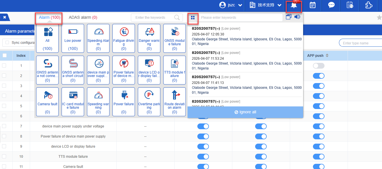Check the select-all checkbox in table header
Screen dimensions: 382x169
(5, 55)
